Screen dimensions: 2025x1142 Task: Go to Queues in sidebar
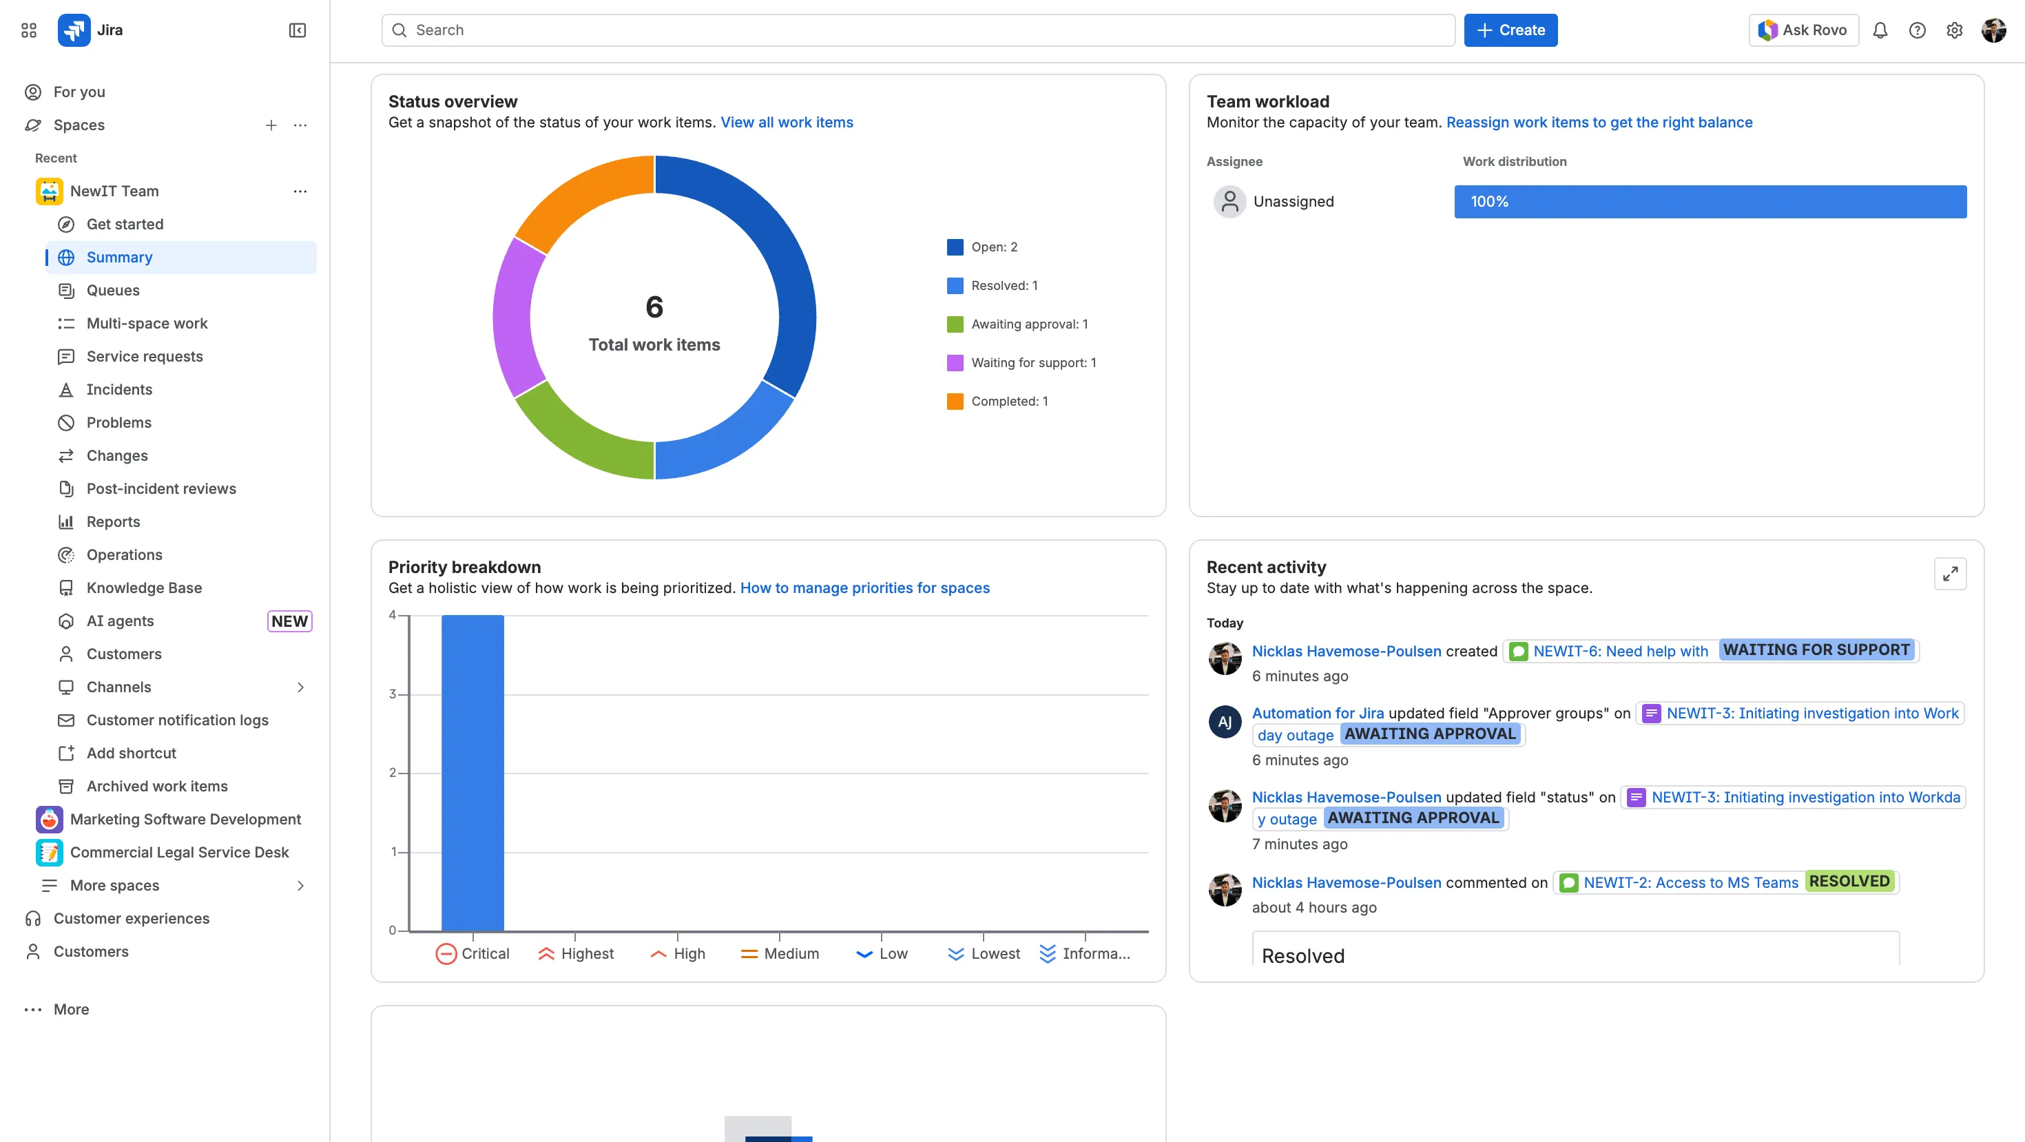[x=112, y=290]
